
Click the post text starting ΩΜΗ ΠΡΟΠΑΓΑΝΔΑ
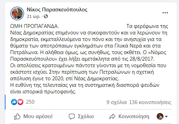click(34, 26)
